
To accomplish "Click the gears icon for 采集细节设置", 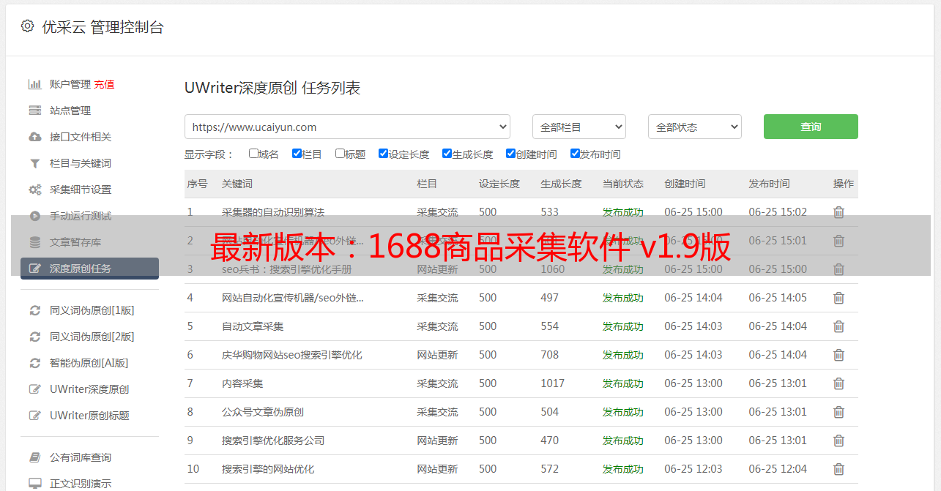I will coord(34,190).
